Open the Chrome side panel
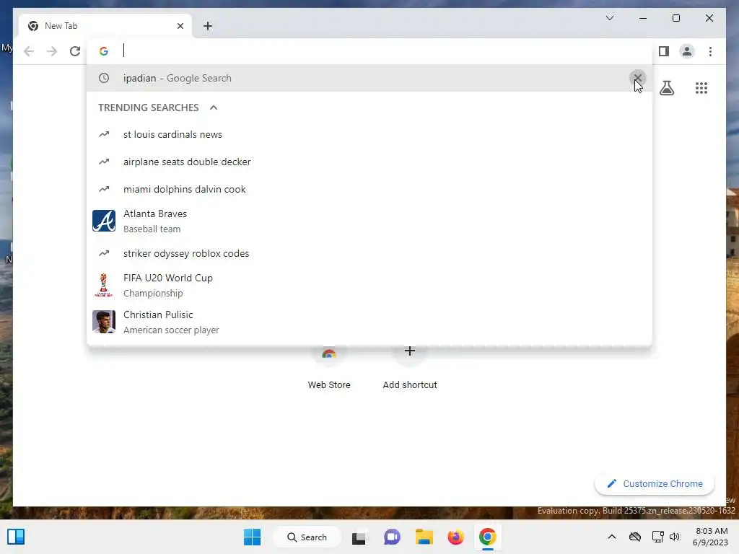739x554 pixels. (x=664, y=51)
